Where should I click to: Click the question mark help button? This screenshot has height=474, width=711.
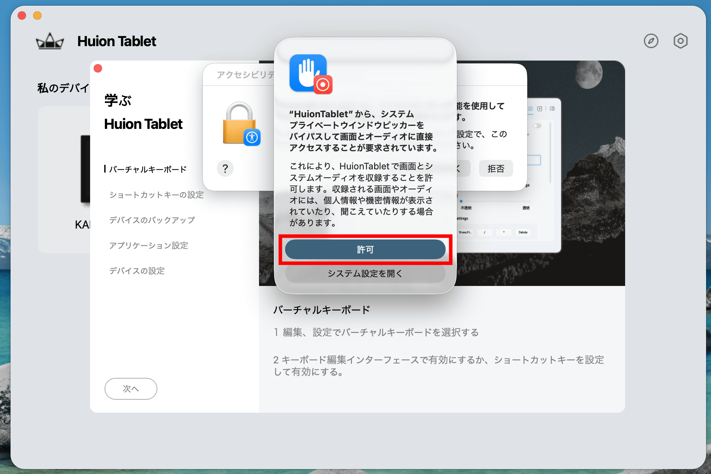(x=225, y=169)
